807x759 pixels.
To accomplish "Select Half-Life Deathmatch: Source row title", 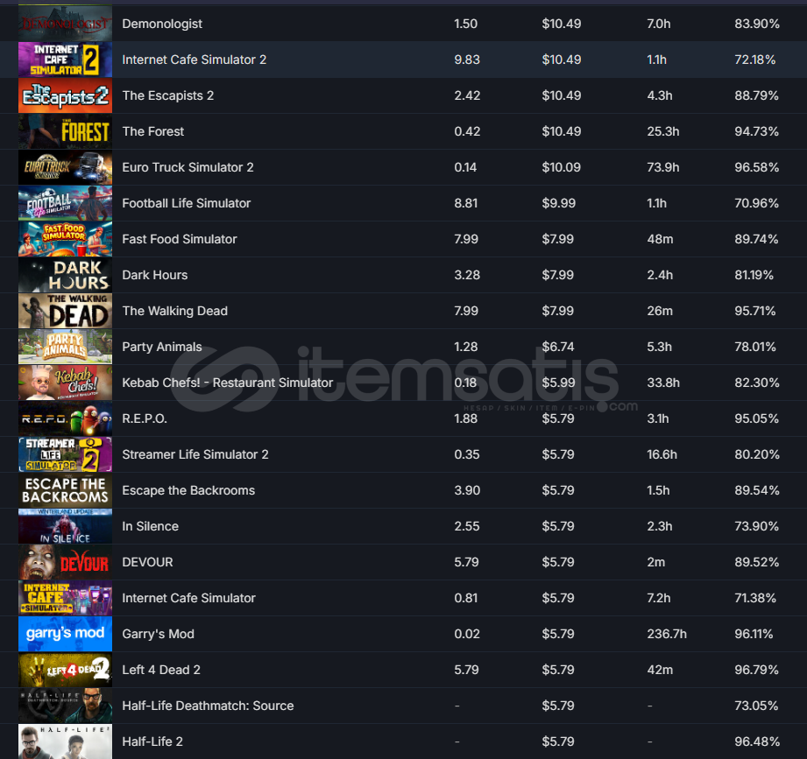I will (208, 706).
